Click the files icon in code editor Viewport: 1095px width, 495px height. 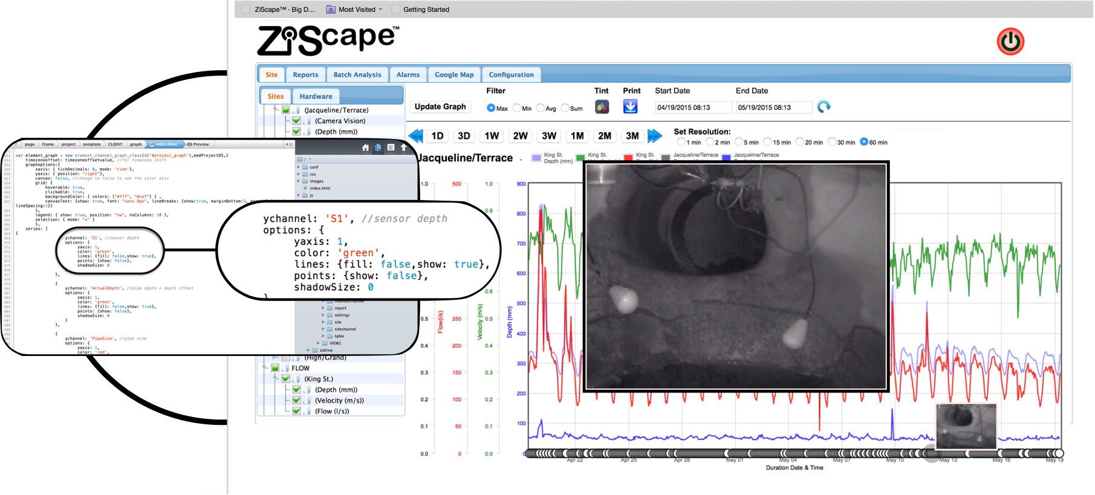click(378, 147)
